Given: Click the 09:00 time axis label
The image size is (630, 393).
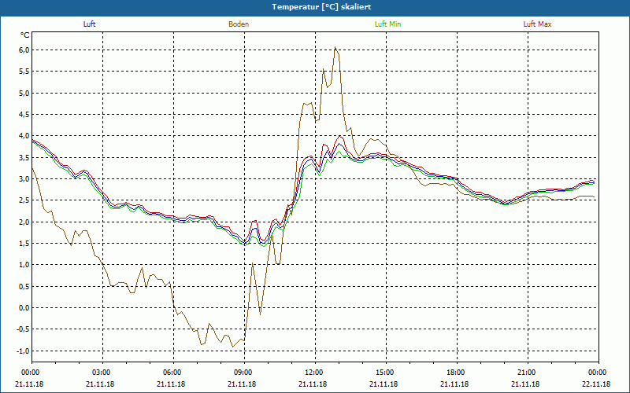Looking at the screenshot, I should point(245,373).
